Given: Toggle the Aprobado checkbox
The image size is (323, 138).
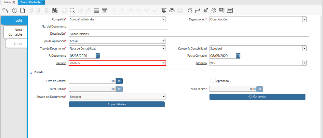Looking at the screenshot, I should point(213,81).
